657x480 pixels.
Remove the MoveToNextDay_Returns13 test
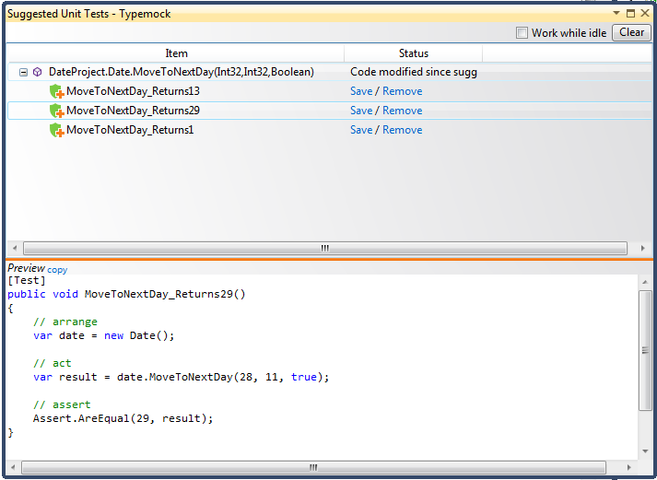tap(403, 91)
